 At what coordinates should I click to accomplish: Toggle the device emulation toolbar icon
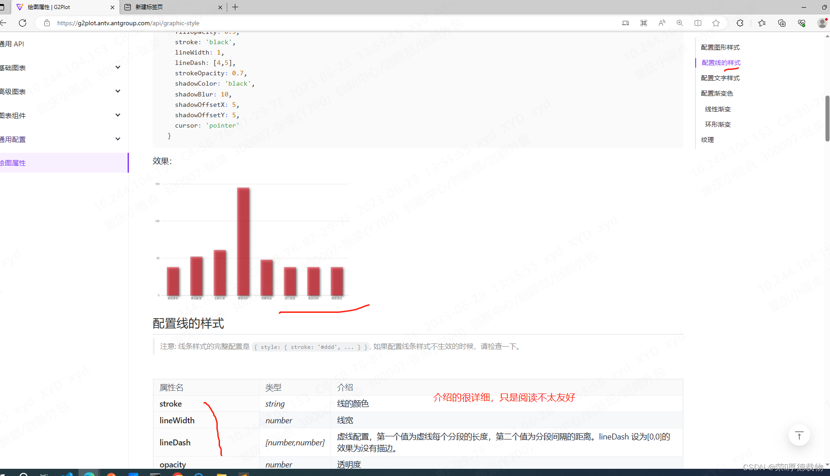coord(625,23)
